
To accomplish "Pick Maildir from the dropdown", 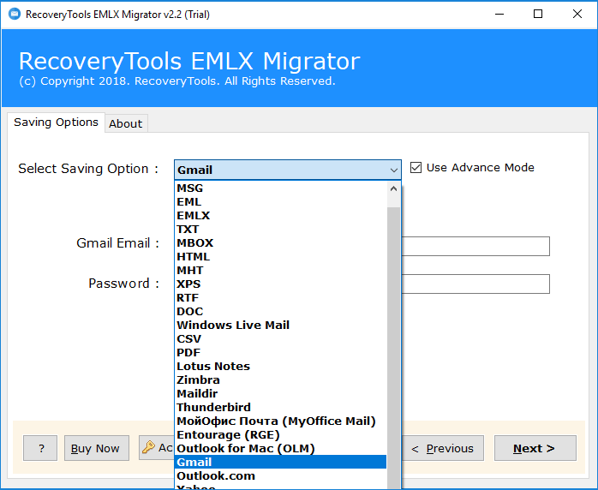I will (281, 394).
